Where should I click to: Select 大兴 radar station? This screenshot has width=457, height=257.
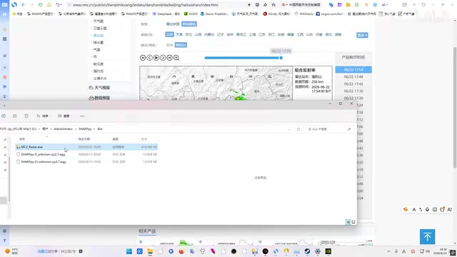coord(169,45)
